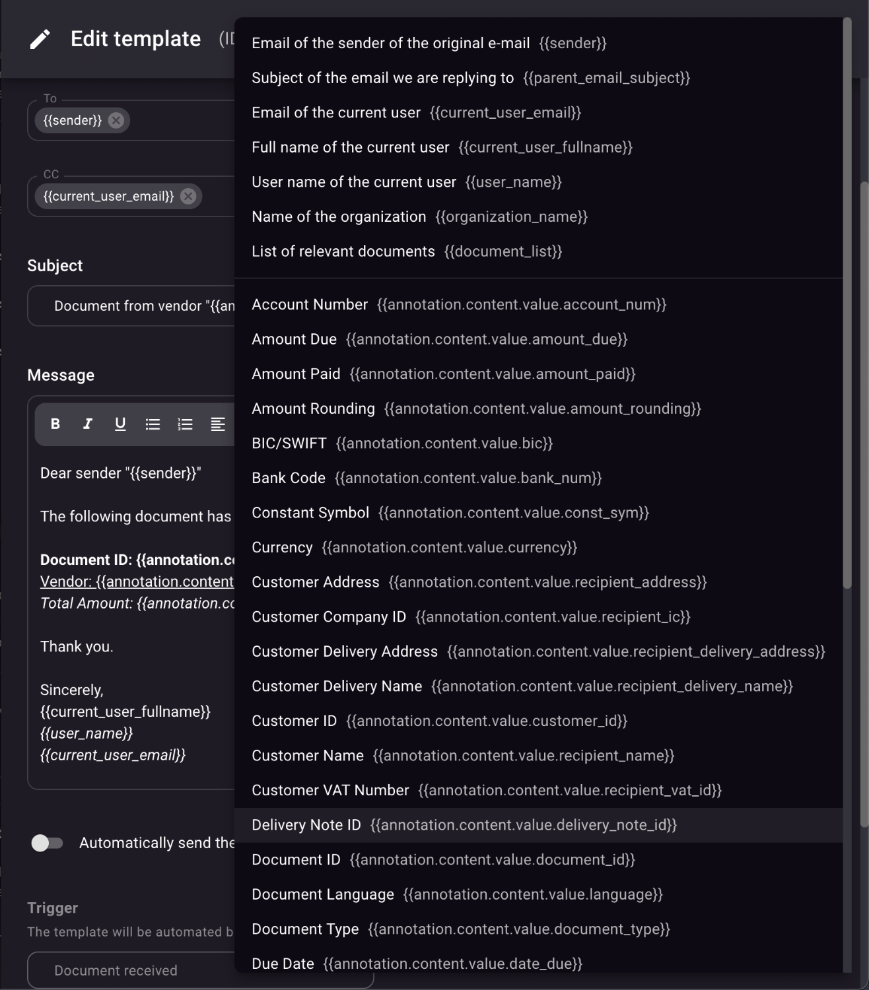Screen dimensions: 869x990
Task: Pick the Document Type variable
Action: (x=538, y=929)
